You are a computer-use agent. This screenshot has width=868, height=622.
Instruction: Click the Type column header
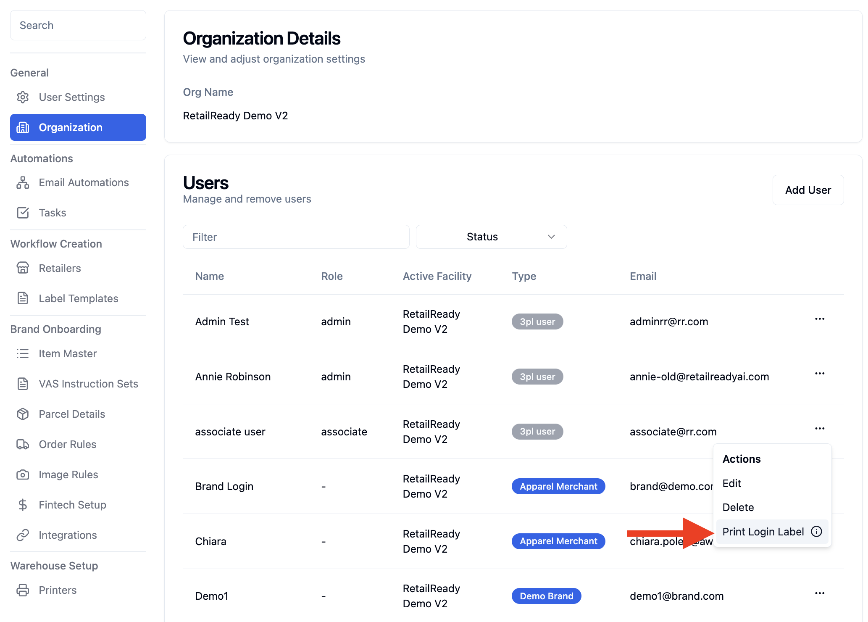click(524, 276)
